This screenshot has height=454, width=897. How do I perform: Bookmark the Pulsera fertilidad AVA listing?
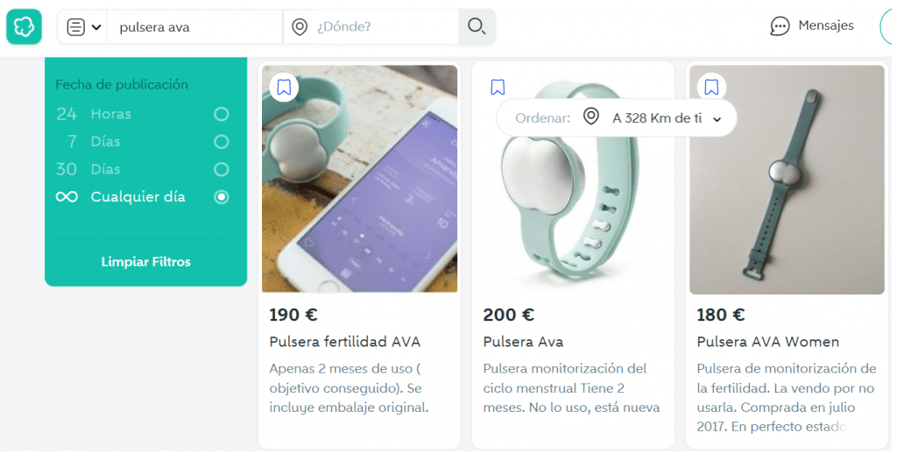(x=284, y=87)
